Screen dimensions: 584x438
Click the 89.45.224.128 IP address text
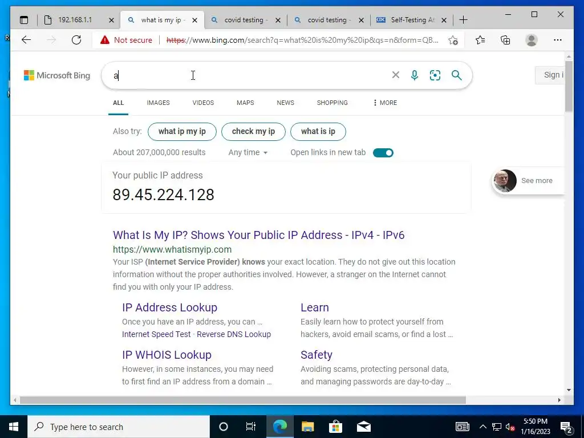pos(164,195)
